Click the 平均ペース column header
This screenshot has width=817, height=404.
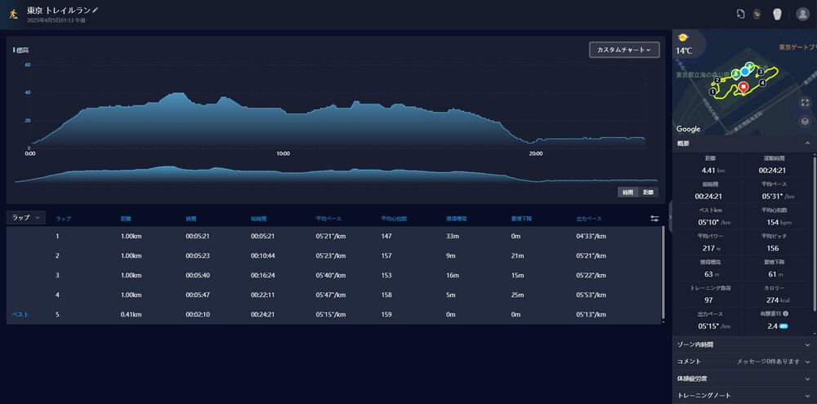(x=330, y=219)
